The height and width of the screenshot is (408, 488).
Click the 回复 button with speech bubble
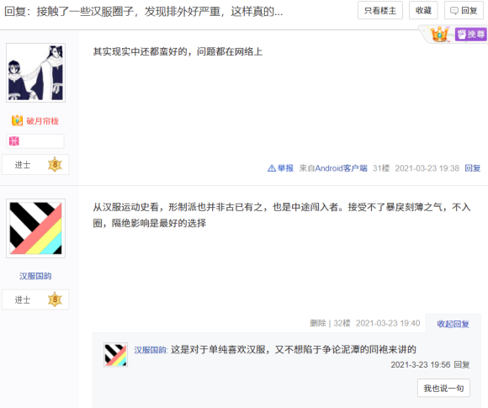[464, 10]
